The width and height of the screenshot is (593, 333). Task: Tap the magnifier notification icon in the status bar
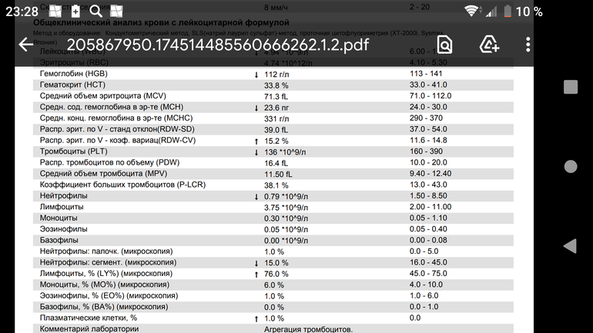[x=95, y=12]
